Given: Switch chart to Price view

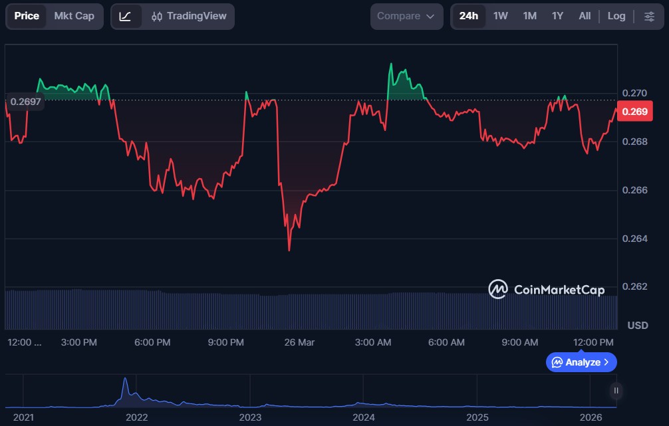Looking at the screenshot, I should click(27, 16).
